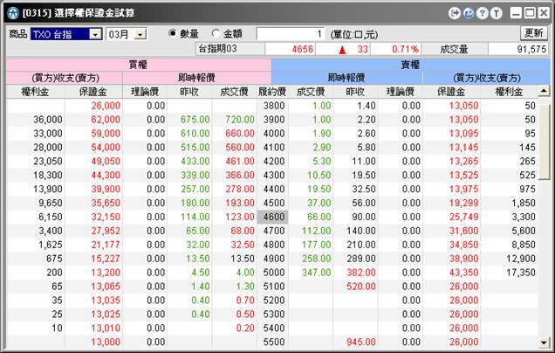Viewport: 555px width, 353px height.
Task: Click the 買權 header section
Action: [x=138, y=65]
